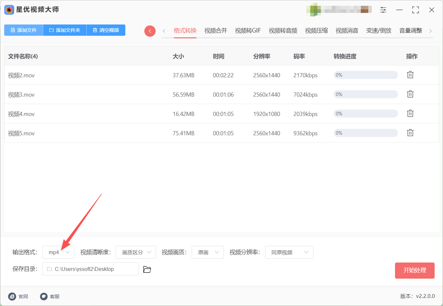Viewport: 443px width, 306px height.
Task: Delete 视频2.mov with its trash icon
Action: pos(410,75)
